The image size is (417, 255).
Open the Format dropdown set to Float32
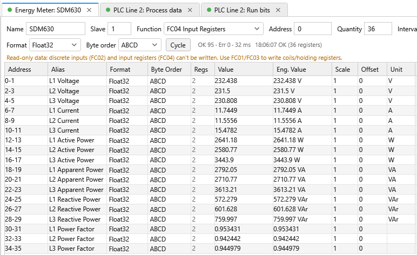click(x=55, y=45)
